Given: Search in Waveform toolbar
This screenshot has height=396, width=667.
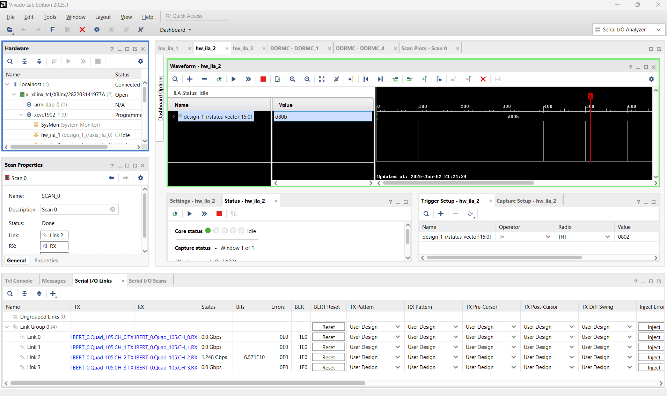Looking at the screenshot, I should [x=175, y=79].
